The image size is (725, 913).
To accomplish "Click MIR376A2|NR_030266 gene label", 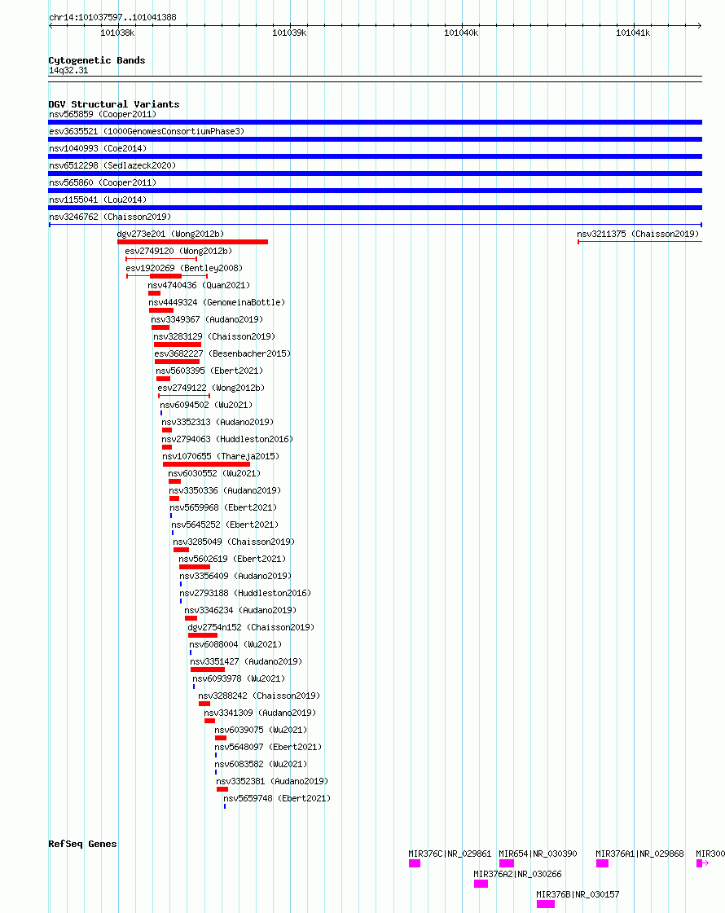I will [518, 875].
